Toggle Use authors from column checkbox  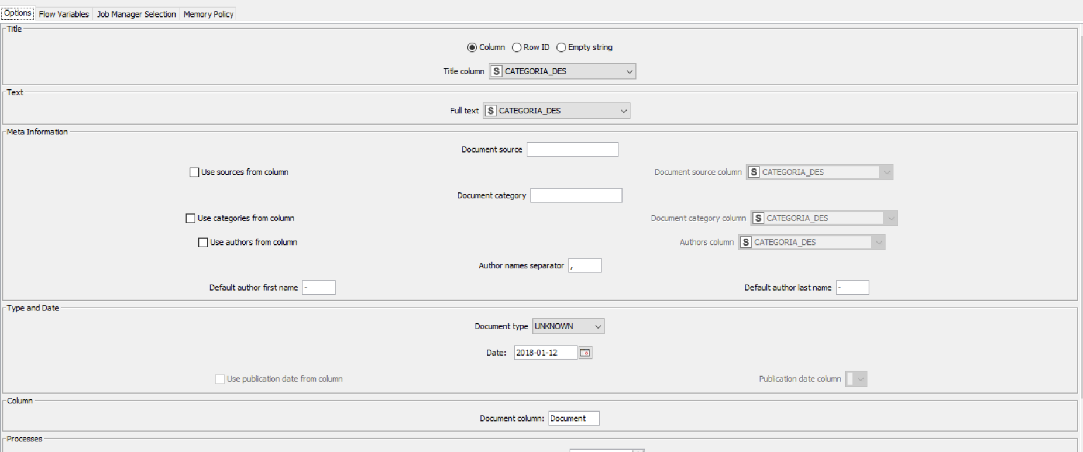(203, 243)
